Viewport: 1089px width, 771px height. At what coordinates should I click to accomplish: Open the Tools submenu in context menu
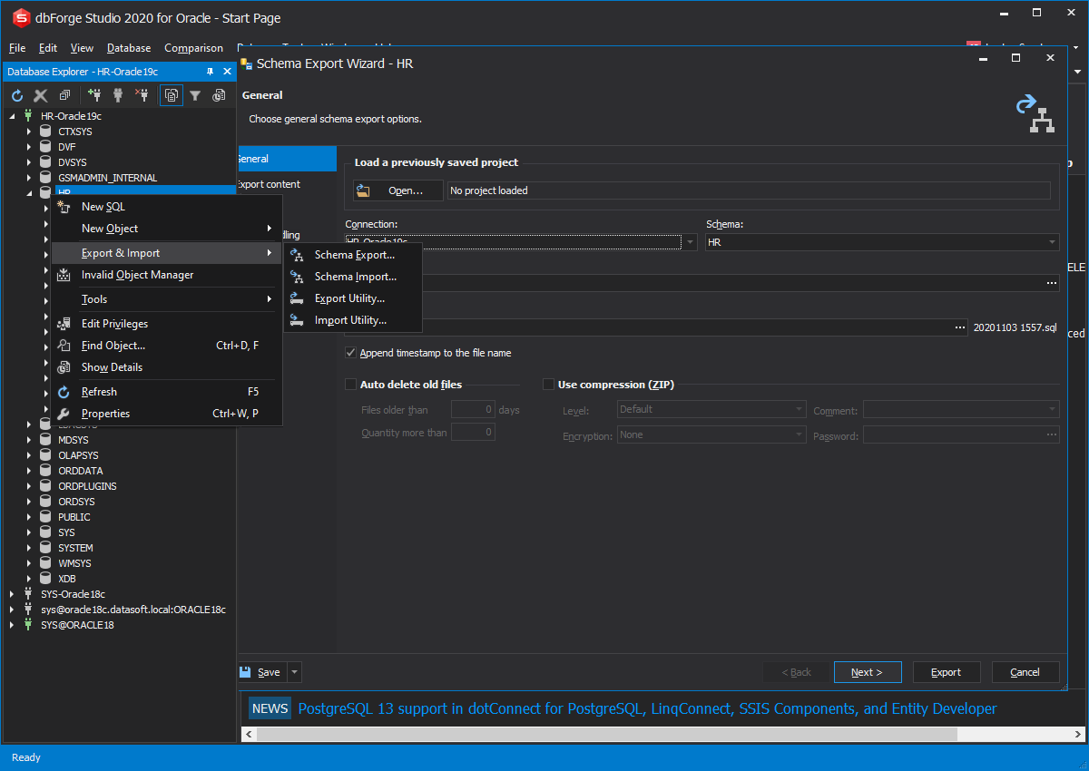166,299
